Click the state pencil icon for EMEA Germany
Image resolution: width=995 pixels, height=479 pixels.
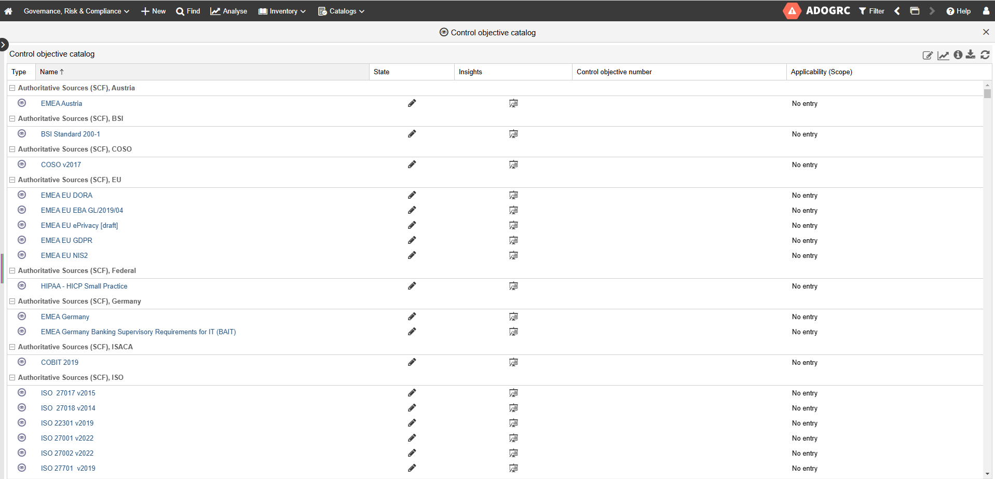[412, 317]
